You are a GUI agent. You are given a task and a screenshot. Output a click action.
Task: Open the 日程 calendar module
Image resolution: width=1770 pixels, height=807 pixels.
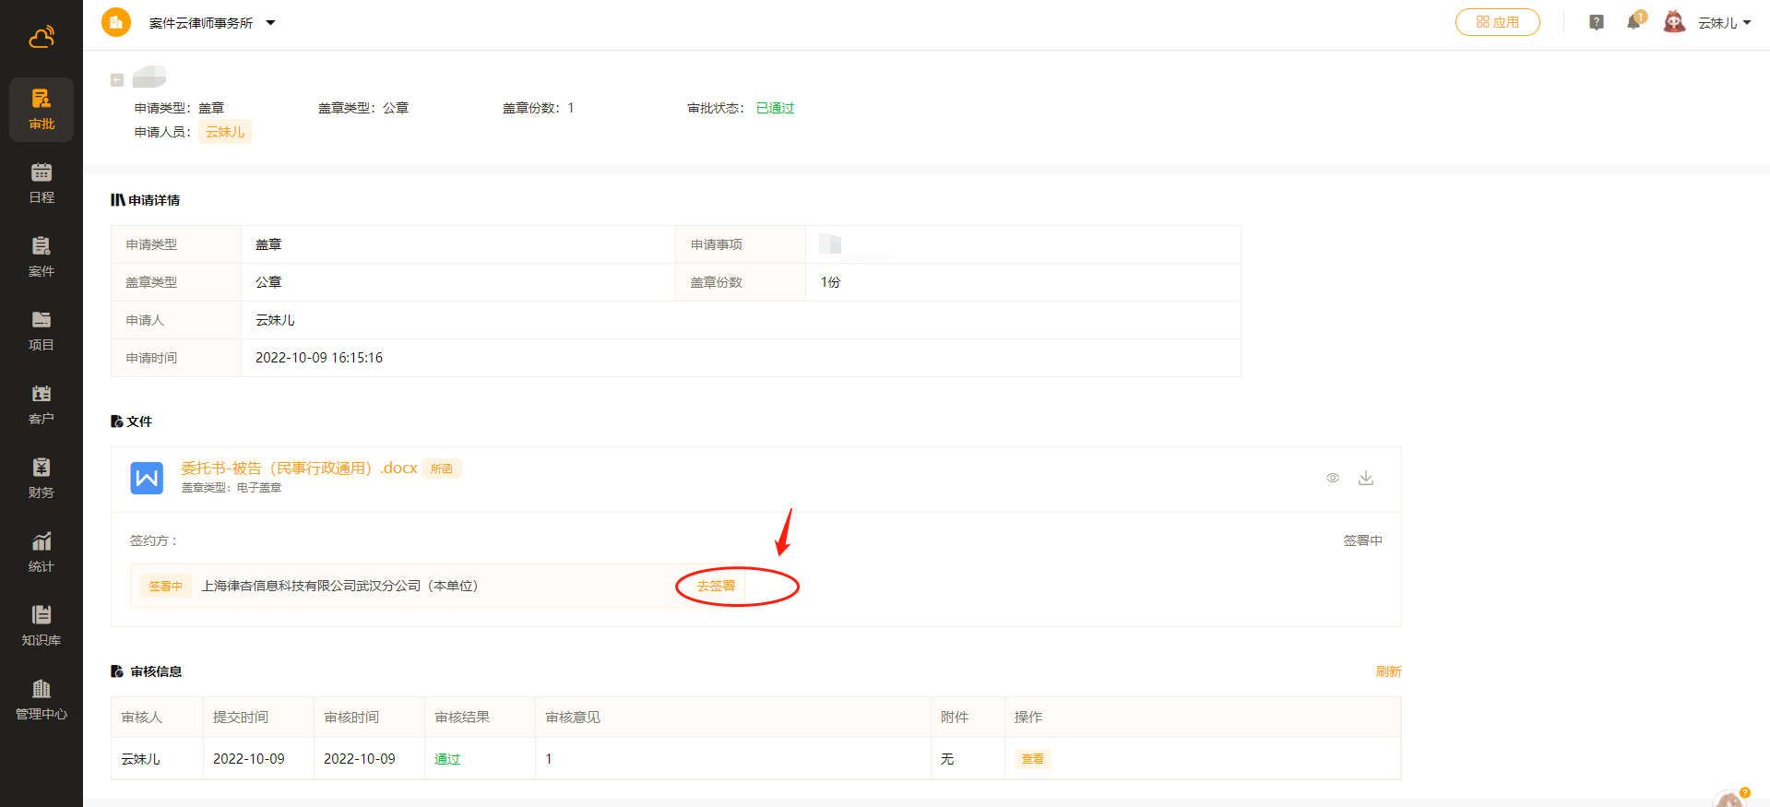point(42,184)
